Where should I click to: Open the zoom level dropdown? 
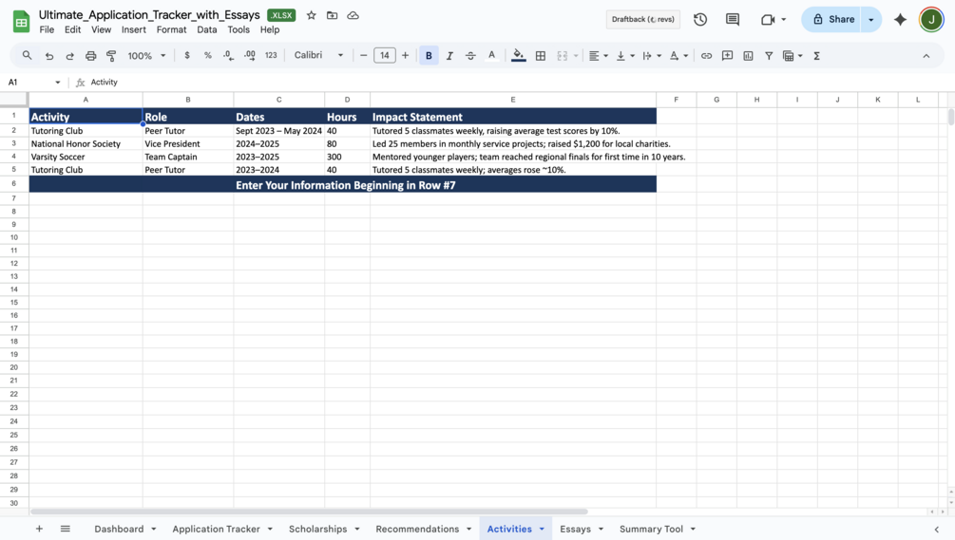click(146, 55)
